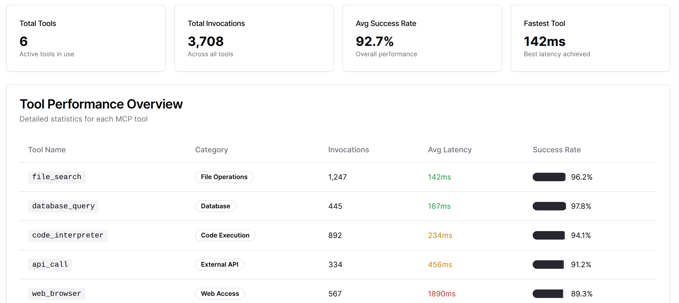Open the api_call tool entry
Screen dimensions: 679x303
[x=50, y=265]
